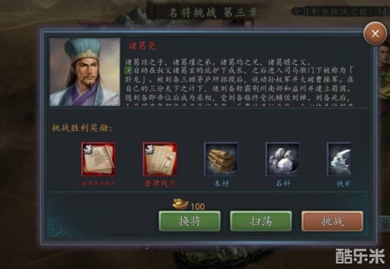Tap the 木材 wood logs reward icon

pos(221,159)
